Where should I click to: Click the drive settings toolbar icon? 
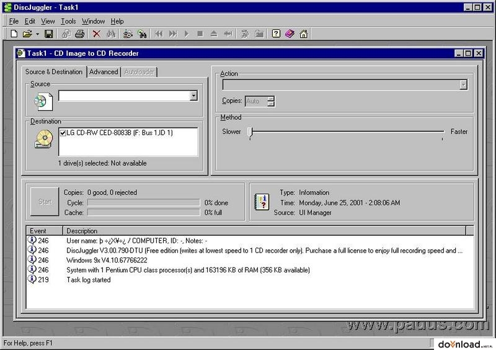tap(128, 34)
